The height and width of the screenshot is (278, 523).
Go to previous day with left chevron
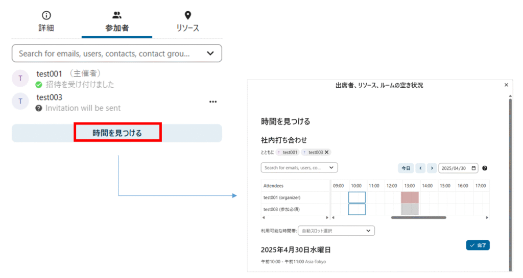click(421, 168)
